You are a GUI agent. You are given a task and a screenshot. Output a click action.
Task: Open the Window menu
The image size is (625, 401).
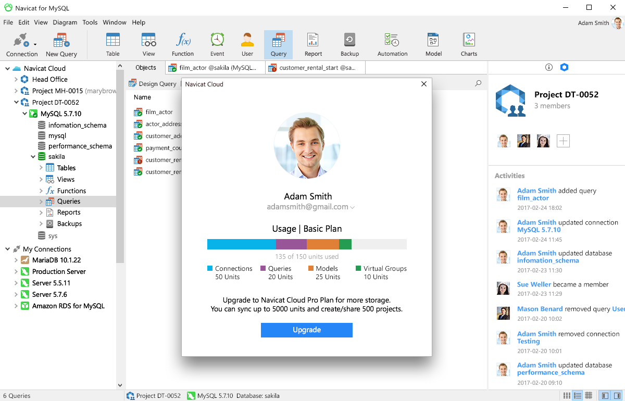click(x=115, y=22)
